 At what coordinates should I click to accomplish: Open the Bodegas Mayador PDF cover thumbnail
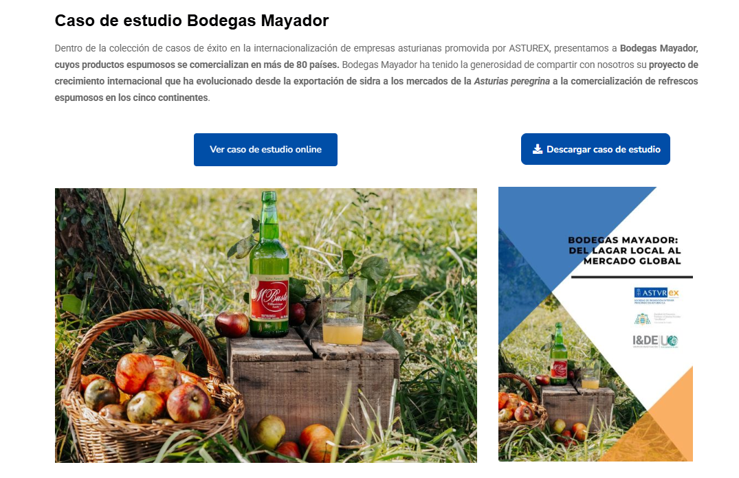596,324
